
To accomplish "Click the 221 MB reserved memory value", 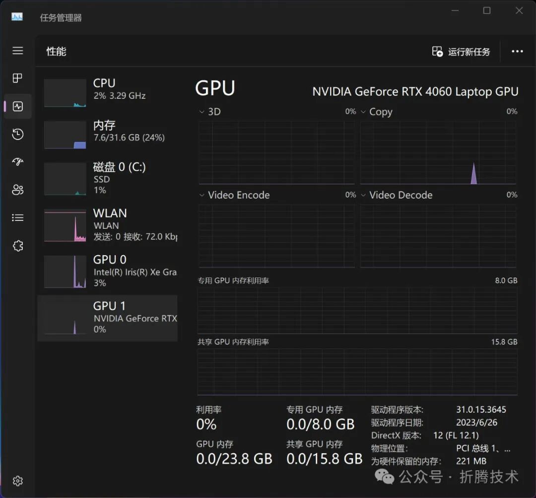I will [x=471, y=461].
